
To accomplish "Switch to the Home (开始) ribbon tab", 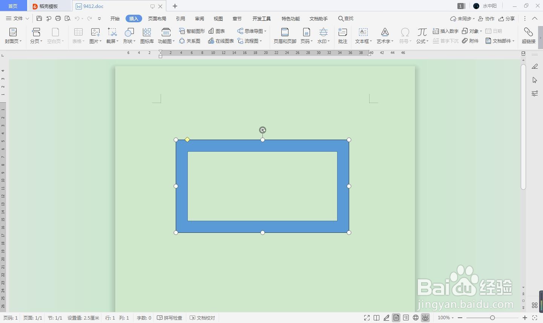I will pyautogui.click(x=115, y=18).
